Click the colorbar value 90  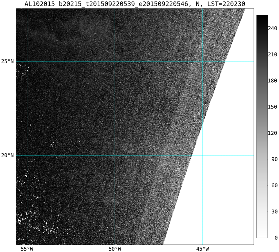coord(274,159)
